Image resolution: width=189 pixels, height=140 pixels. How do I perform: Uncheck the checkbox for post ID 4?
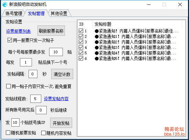coord(81,47)
